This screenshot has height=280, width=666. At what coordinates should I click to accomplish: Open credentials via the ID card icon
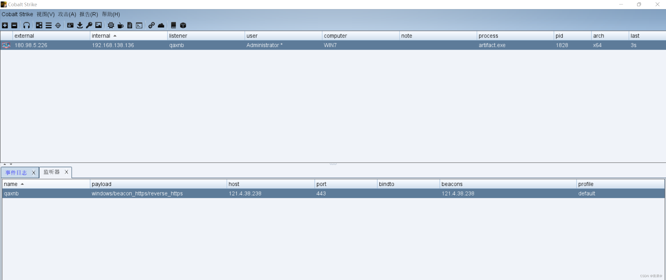70,25
